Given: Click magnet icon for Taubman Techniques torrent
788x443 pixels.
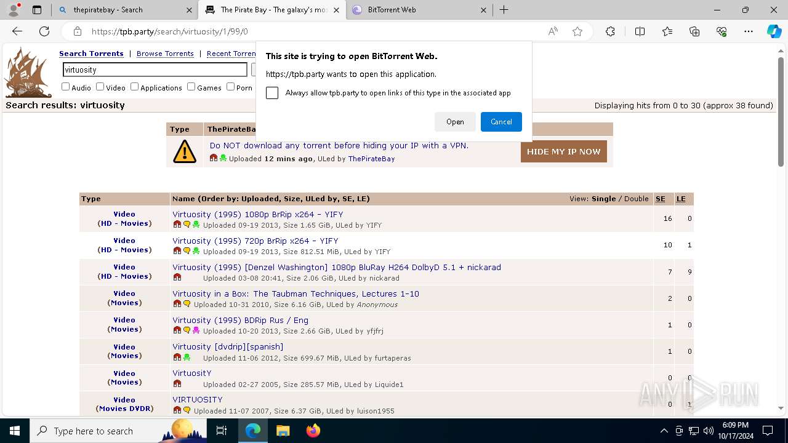Looking at the screenshot, I should point(177,304).
